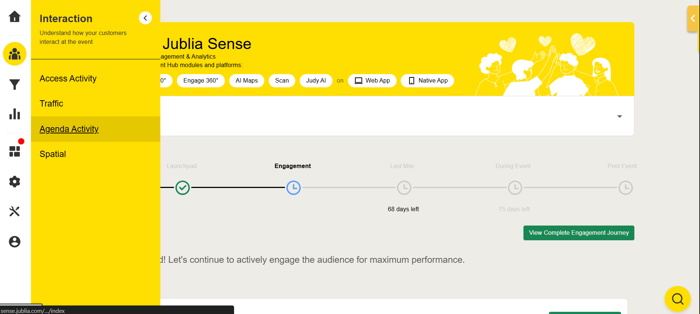The width and height of the screenshot is (700, 314).
Task: Click View Complete Engagement Journey button
Action: tap(579, 233)
